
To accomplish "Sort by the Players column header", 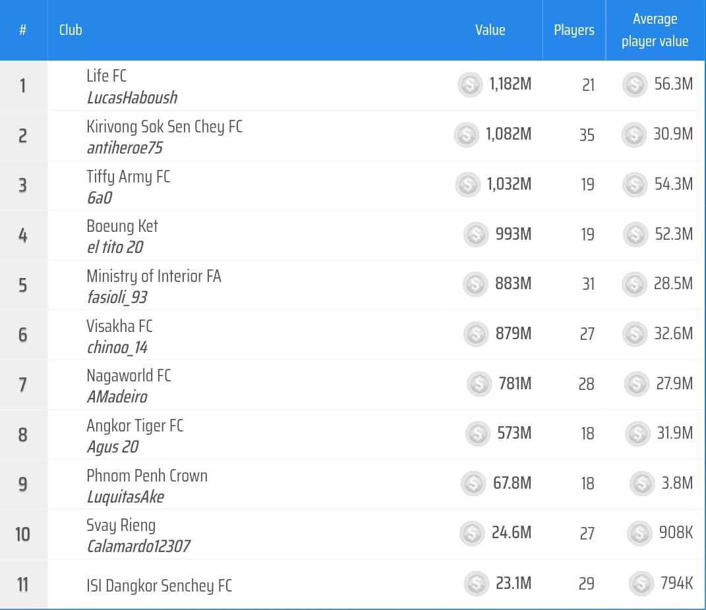I will 574,30.
